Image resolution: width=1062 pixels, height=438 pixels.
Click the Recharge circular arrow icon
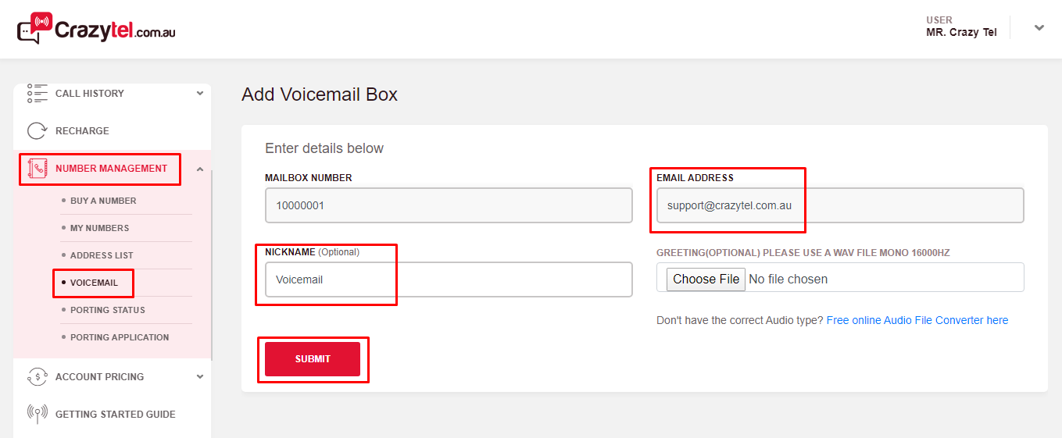coord(38,131)
